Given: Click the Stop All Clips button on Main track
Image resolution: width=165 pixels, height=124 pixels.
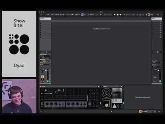Looking at the screenshot, I should [152, 52].
